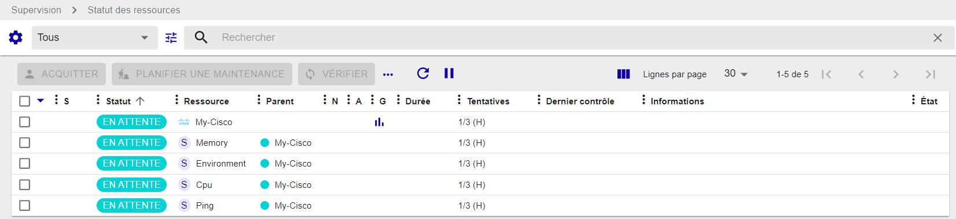Sort by the Statut column header

[118, 101]
